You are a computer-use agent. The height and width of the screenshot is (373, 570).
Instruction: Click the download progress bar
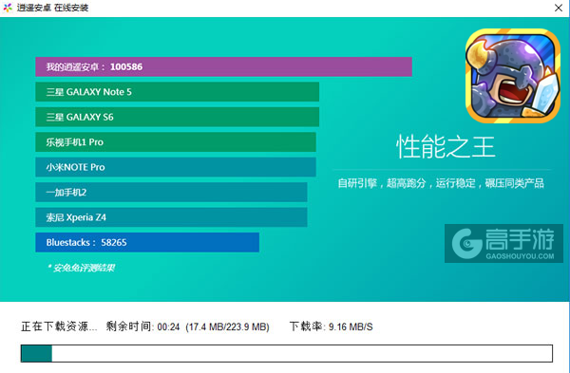coord(287,353)
